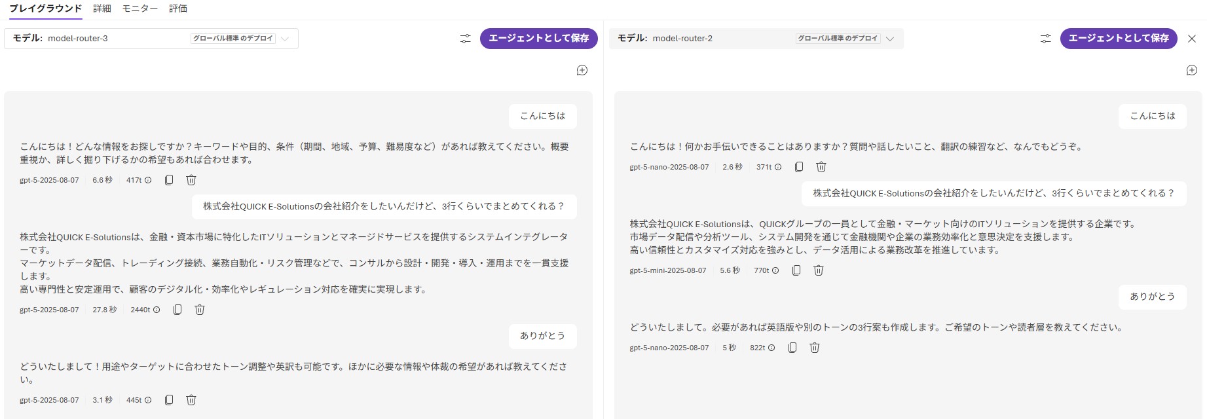Switch to the プレイグラウンド tab

(x=46, y=9)
